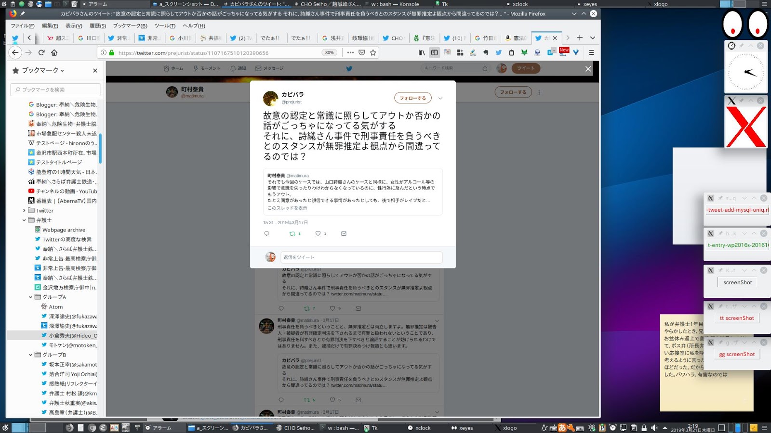This screenshot has width=771, height=433.
Task: Open 通知 in Twitter navigation
Action: tap(238, 68)
